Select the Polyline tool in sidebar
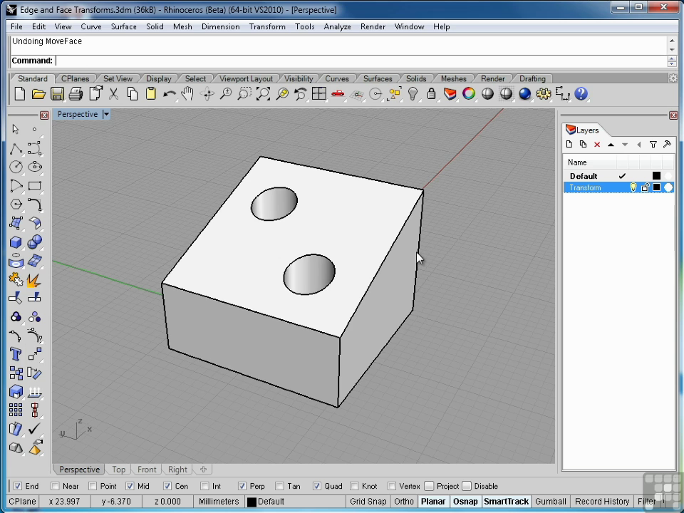 [16, 148]
